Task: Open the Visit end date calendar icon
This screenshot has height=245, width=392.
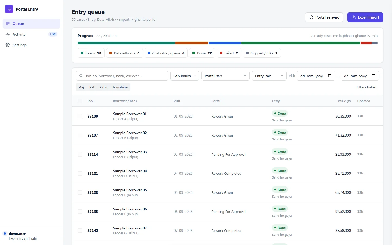Action: pos(373,76)
